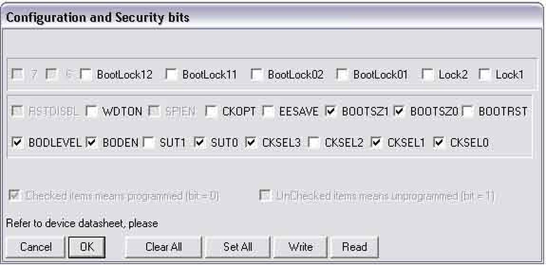Viewport: 546px width, 265px height.
Task: Uncheck the BODEN fuse bit
Action: (x=91, y=143)
